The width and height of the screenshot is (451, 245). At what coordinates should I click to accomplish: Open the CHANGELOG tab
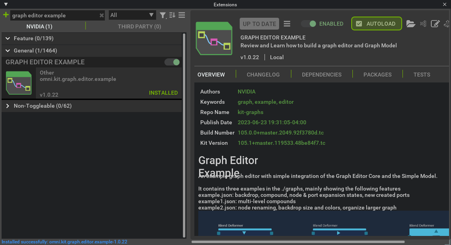point(263,75)
